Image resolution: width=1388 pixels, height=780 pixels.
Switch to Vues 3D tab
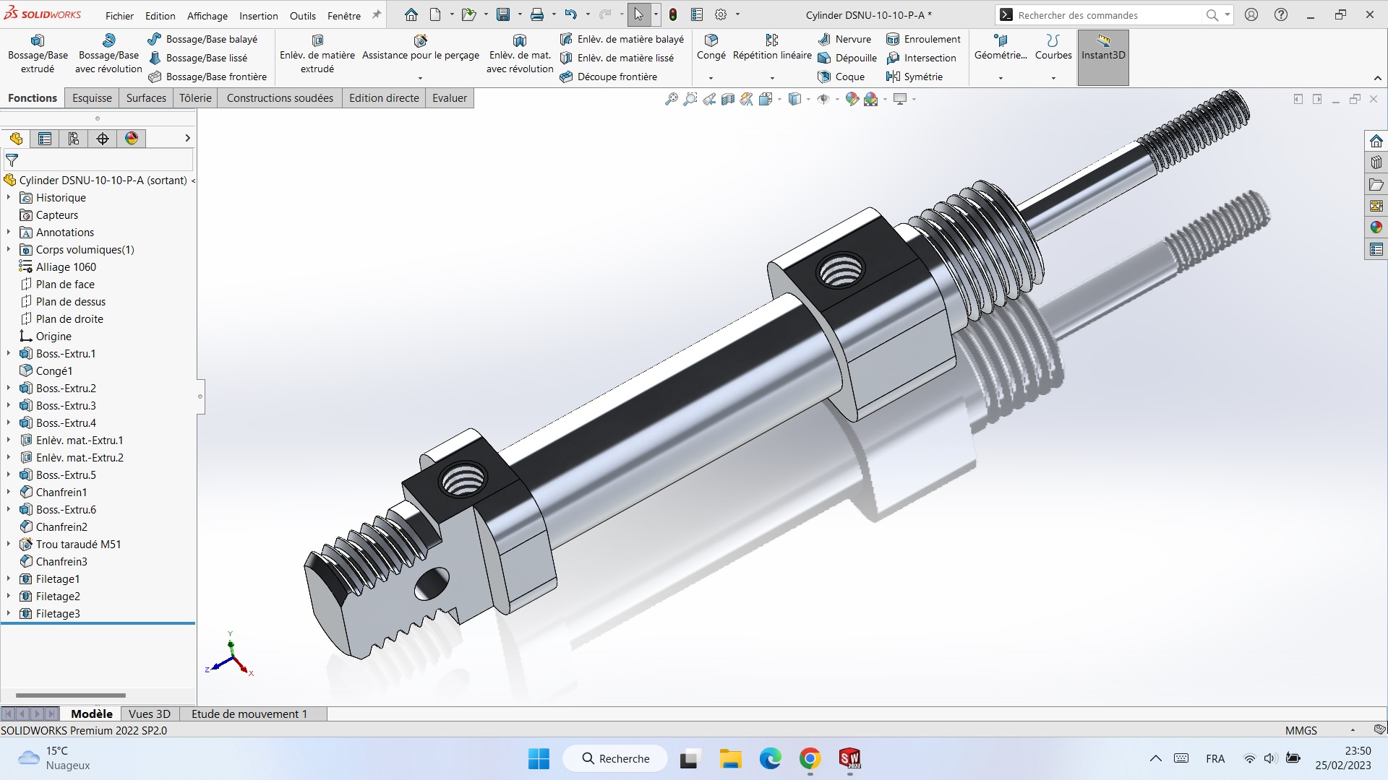150,714
